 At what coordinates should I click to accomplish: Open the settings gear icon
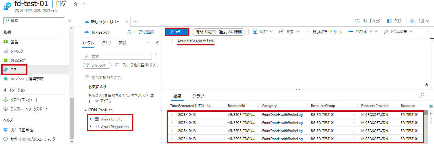coord(412,21)
